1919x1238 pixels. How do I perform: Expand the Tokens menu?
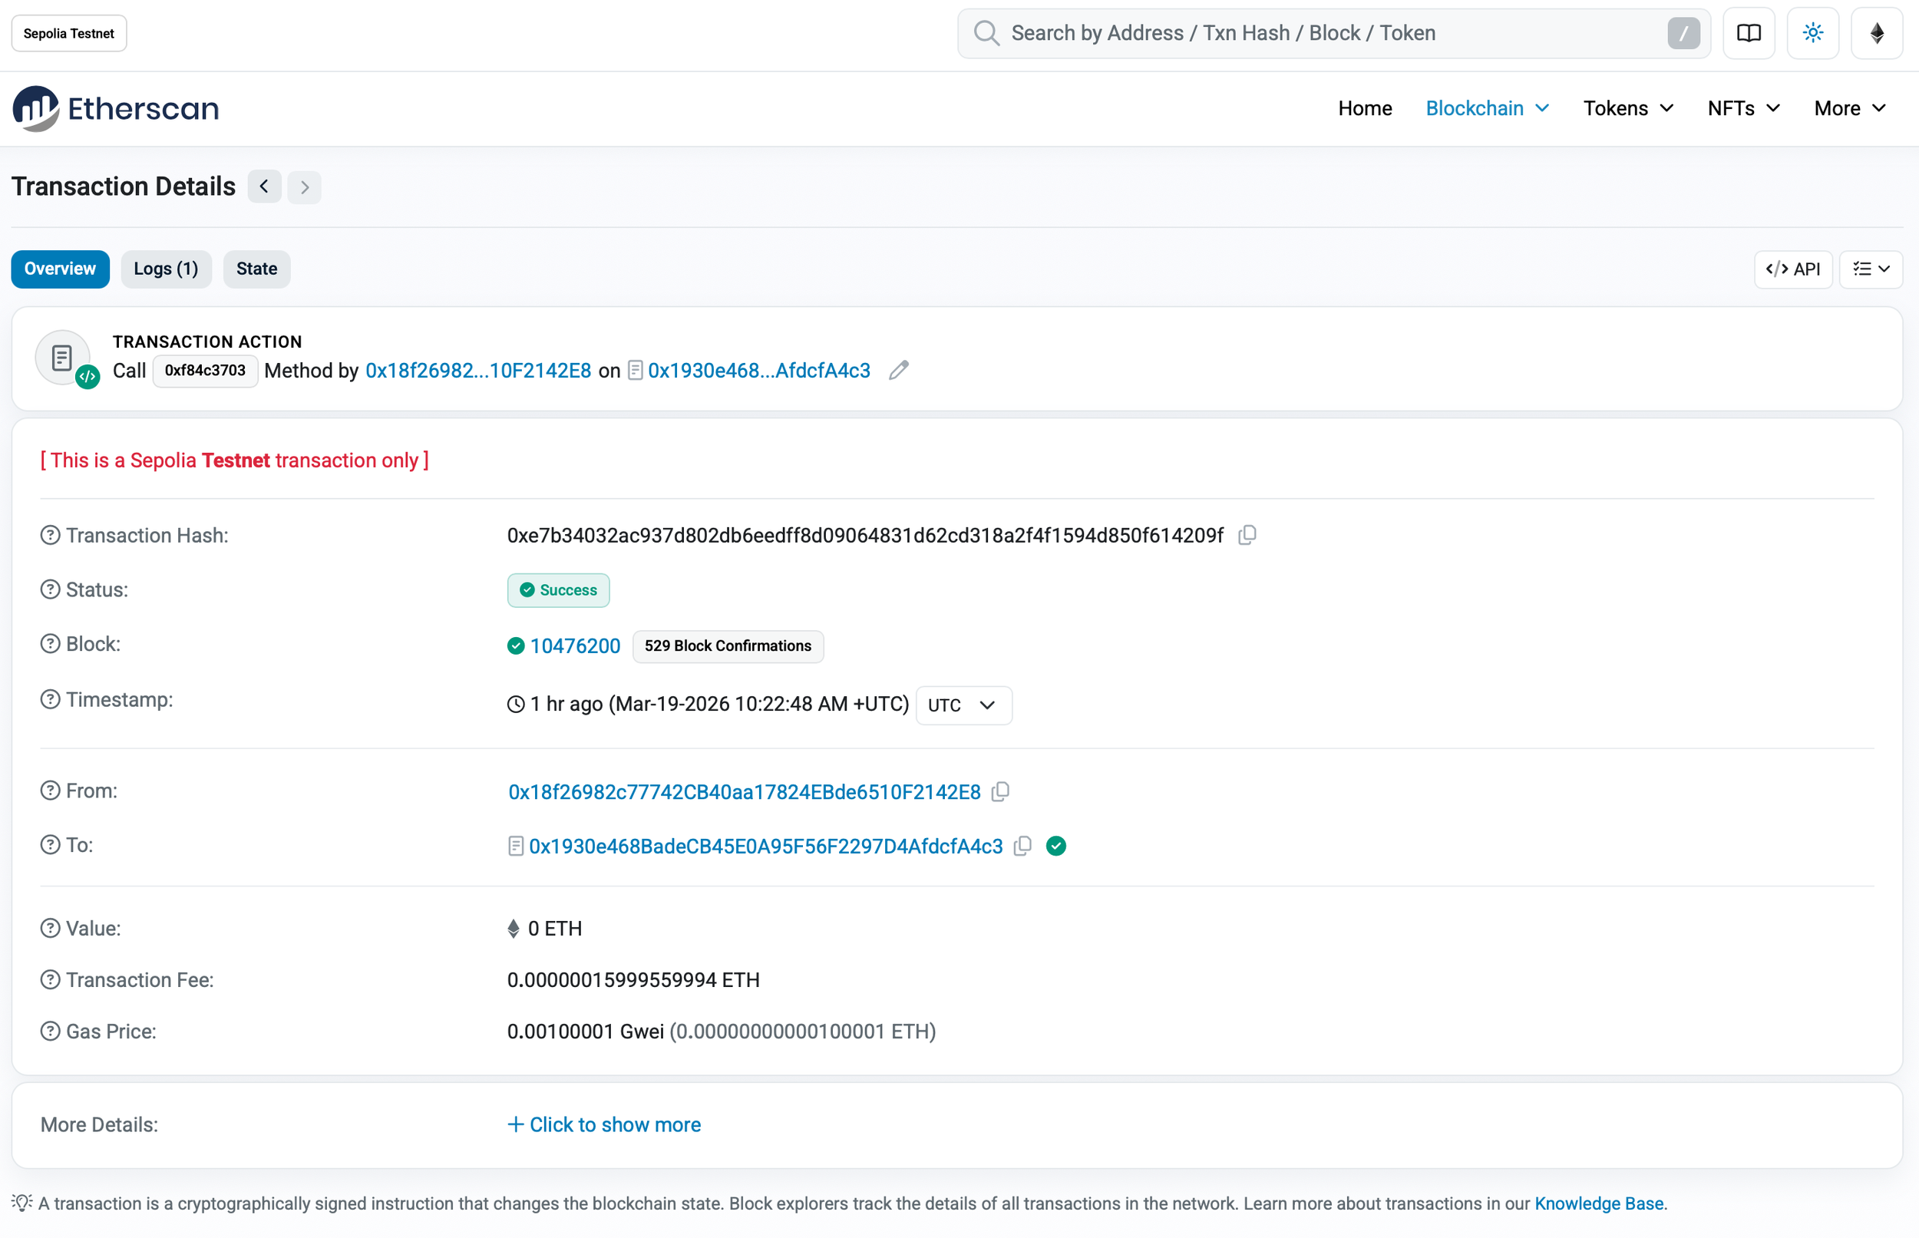click(x=1628, y=108)
